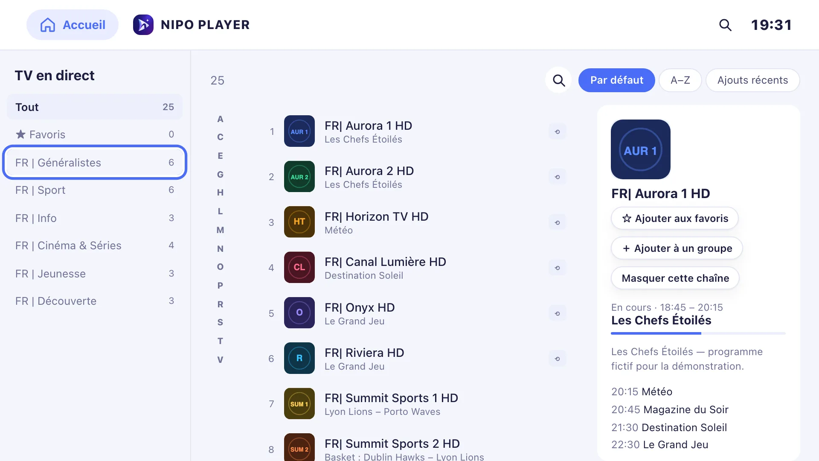The image size is (819, 461).
Task: Click the replay icon for Riviera HD
Action: coord(557,359)
